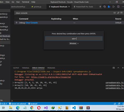Switch to PowerShell Pro Tools tab
Viewport: 124px width, 112px height.
coord(83,7)
